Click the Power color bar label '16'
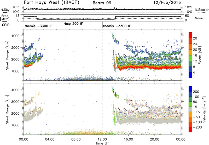Screen dimensions: 209x145 [195, 55]
